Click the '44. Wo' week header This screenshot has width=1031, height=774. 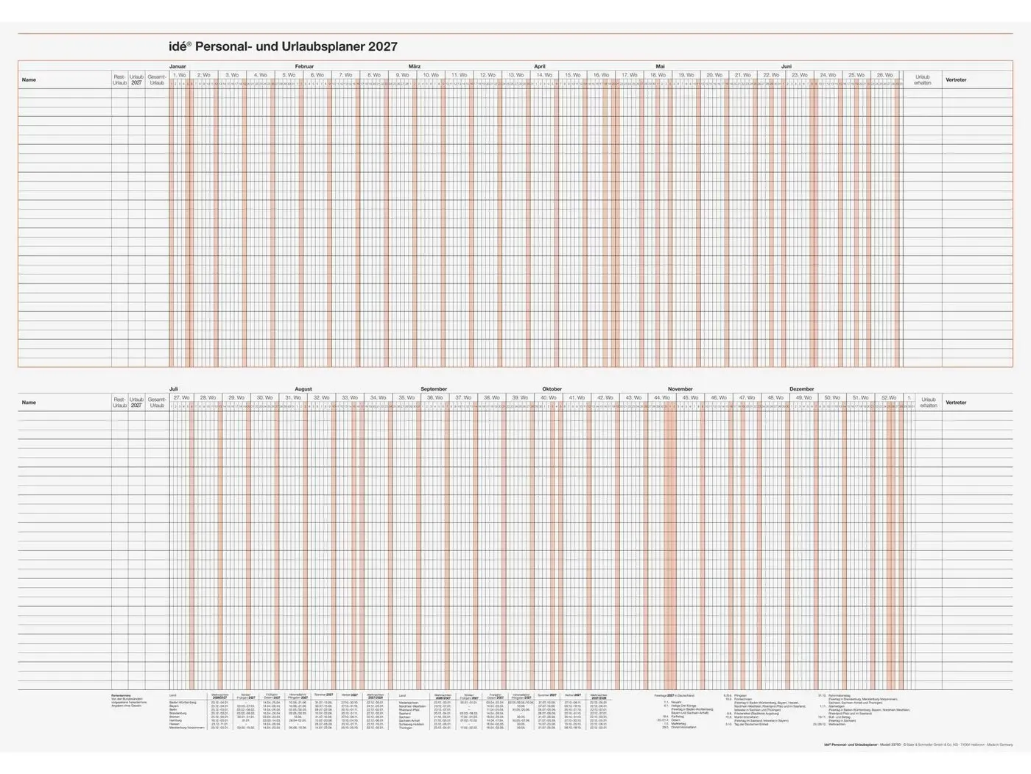(x=662, y=397)
